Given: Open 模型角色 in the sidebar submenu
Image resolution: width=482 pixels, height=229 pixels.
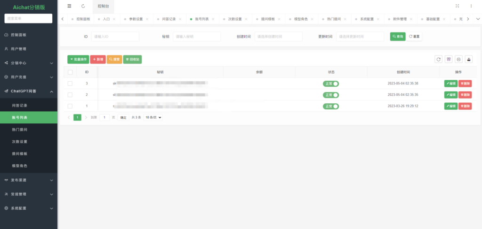Looking at the screenshot, I should click(29, 166).
